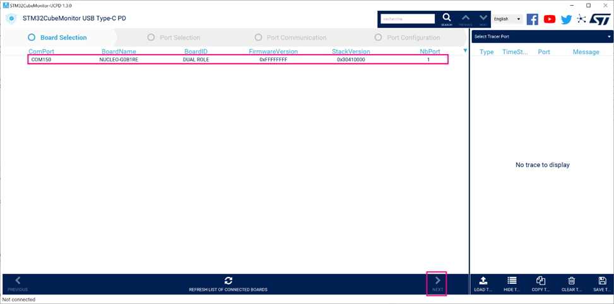This screenshot has height=304, width=614.
Task: Click the PREVIOUS arrow in bottom bar
Action: (x=18, y=284)
